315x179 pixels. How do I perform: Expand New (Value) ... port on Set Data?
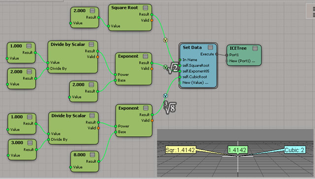(x=195, y=82)
